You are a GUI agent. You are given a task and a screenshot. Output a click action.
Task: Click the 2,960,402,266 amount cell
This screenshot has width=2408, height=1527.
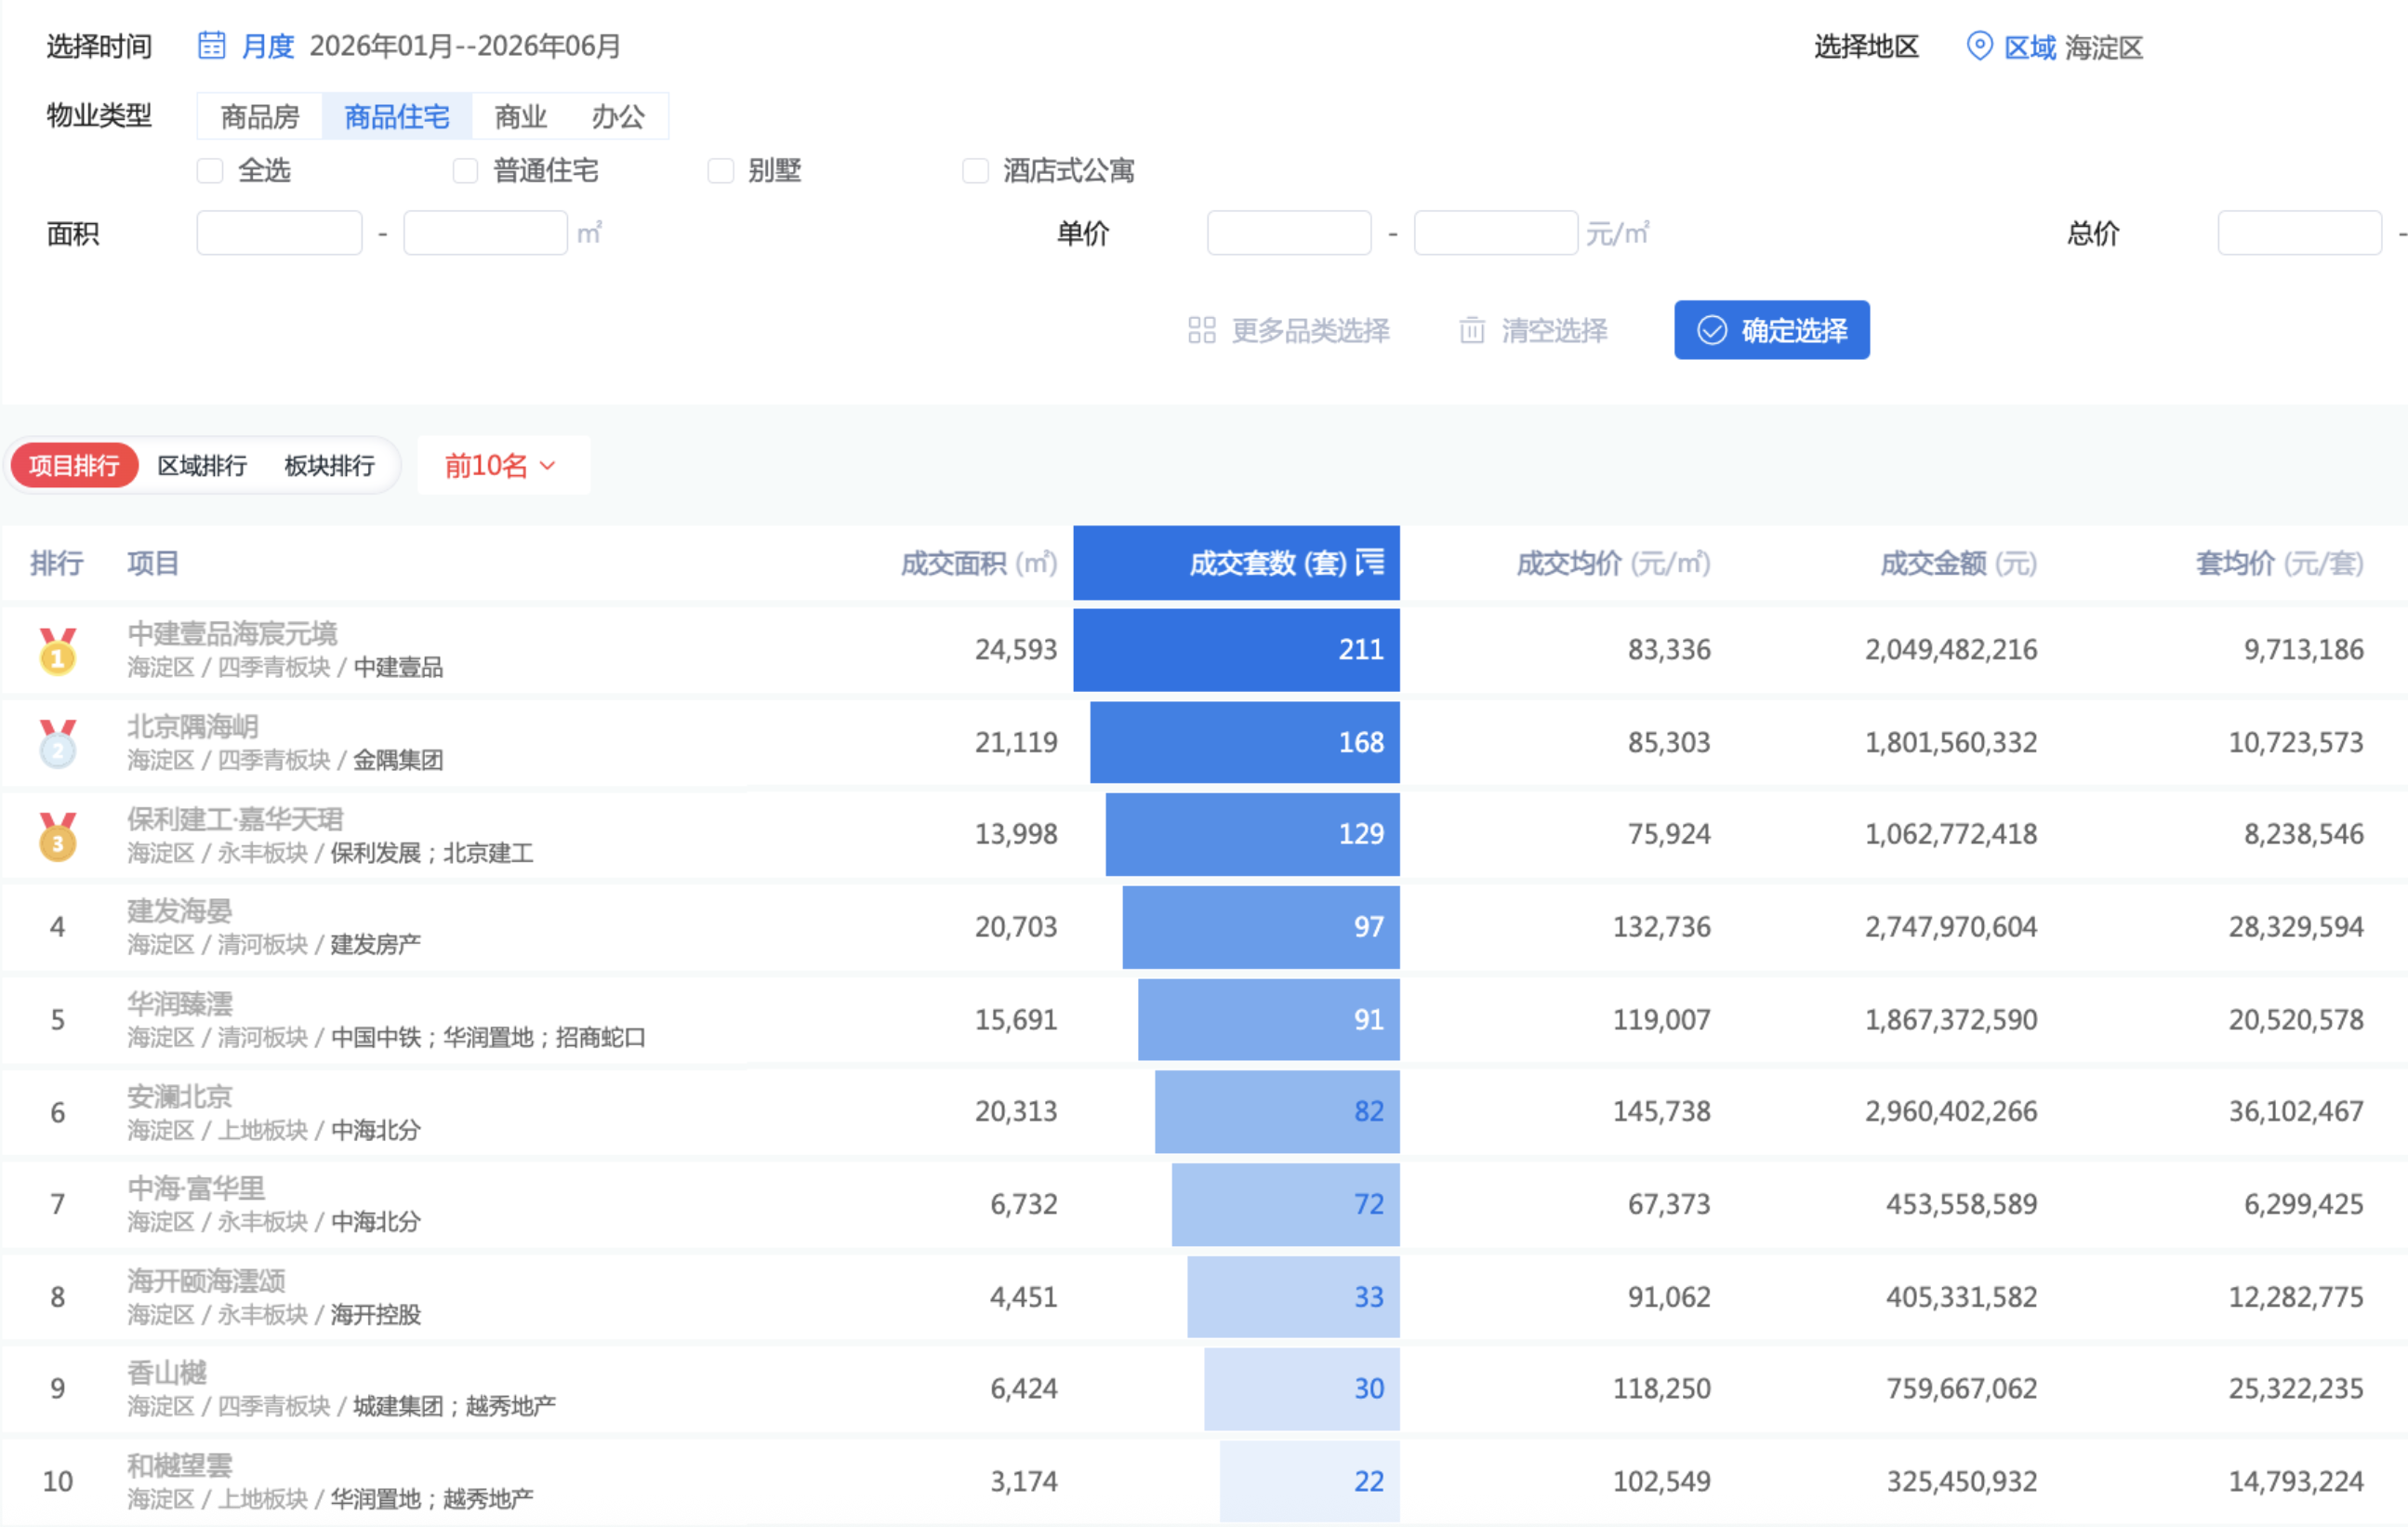(x=1951, y=1111)
